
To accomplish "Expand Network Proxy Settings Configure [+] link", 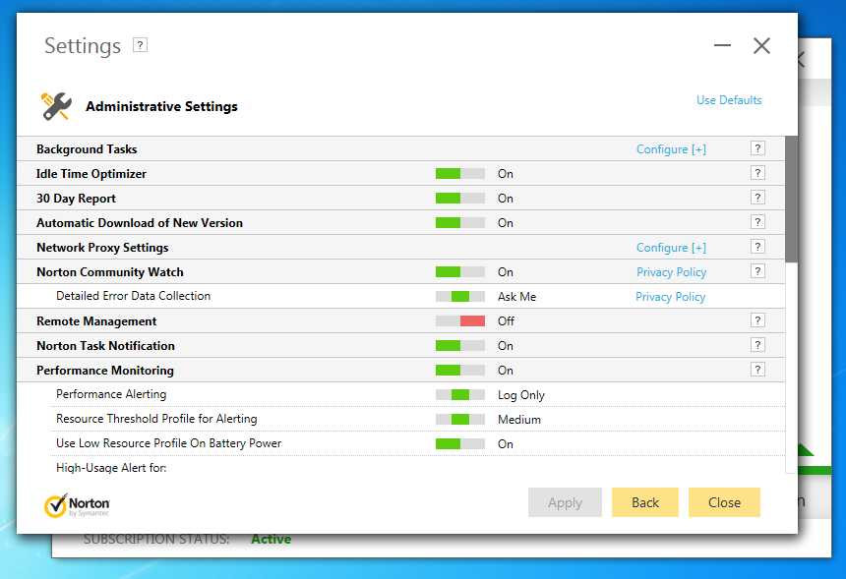I will 671,248.
